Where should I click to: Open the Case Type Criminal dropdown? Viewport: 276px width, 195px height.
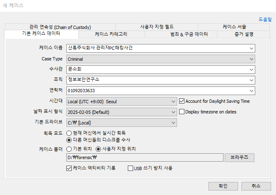tap(160, 59)
